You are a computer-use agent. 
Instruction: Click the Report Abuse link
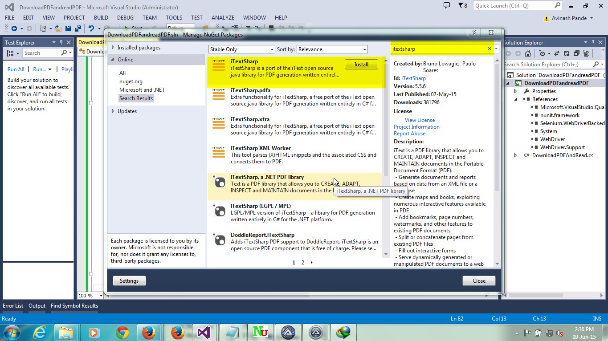(x=409, y=134)
